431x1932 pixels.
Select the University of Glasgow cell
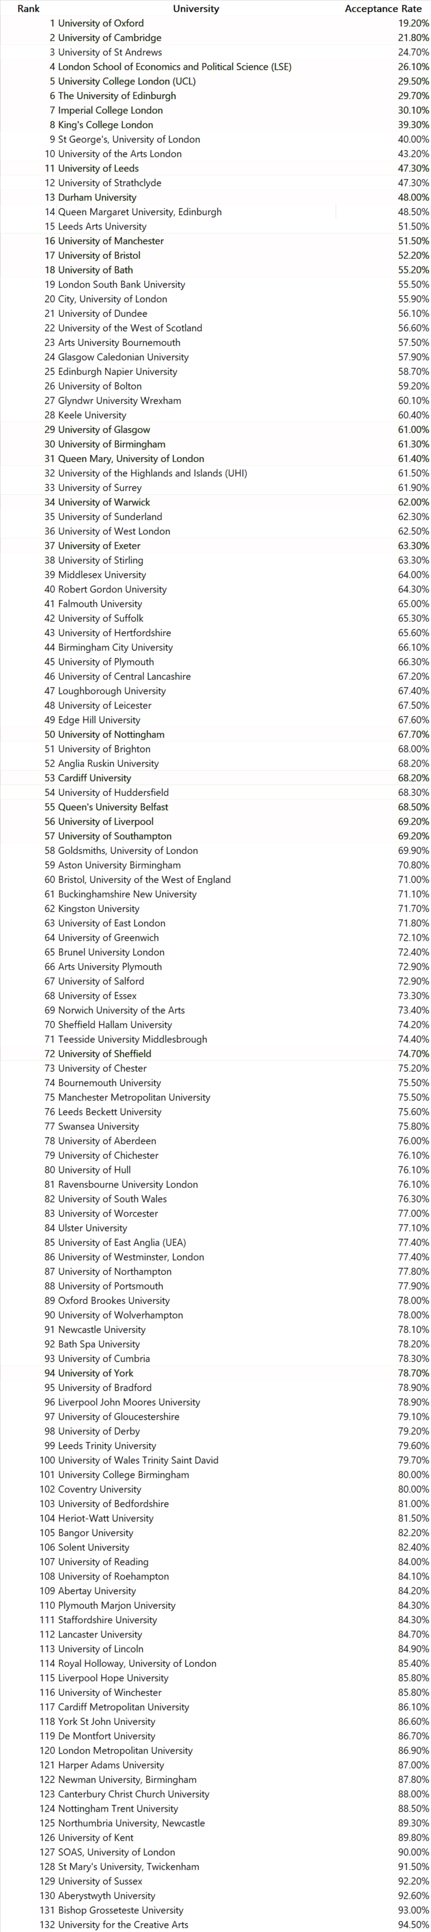104,430
